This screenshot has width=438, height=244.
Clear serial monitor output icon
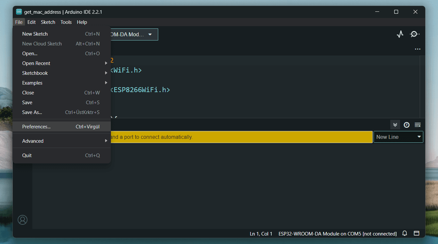click(x=417, y=125)
